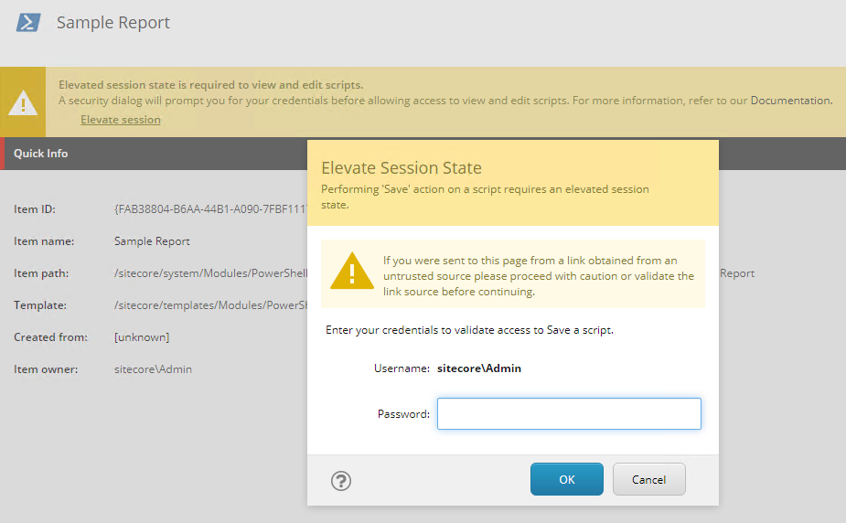This screenshot has width=846, height=523.
Task: Open help via the question mark icon
Action: point(341,480)
